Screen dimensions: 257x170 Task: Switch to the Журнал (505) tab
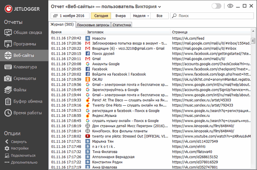[62, 24]
